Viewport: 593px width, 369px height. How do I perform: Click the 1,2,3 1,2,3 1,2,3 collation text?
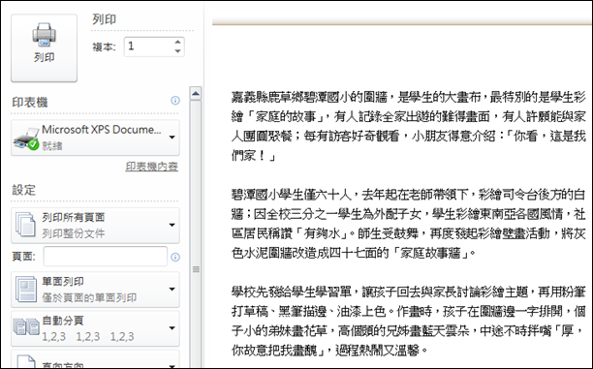pyautogui.click(x=88, y=336)
